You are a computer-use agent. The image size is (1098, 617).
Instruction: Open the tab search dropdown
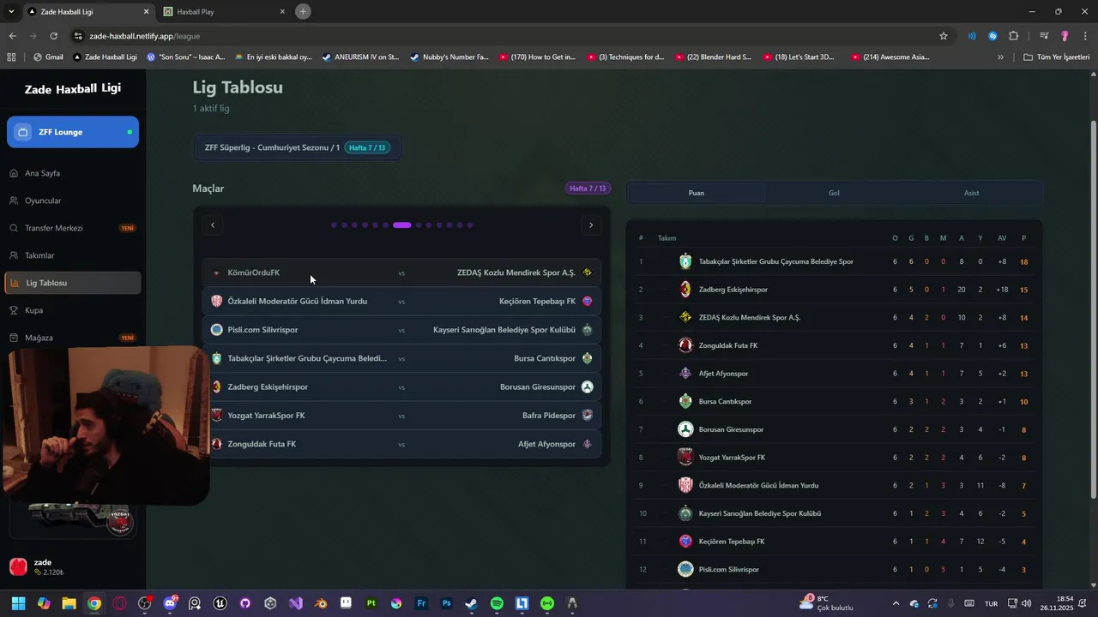11,12
